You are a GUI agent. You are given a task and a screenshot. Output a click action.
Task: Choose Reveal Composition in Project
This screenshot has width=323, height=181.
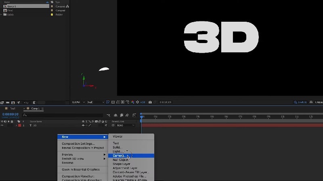click(83, 148)
